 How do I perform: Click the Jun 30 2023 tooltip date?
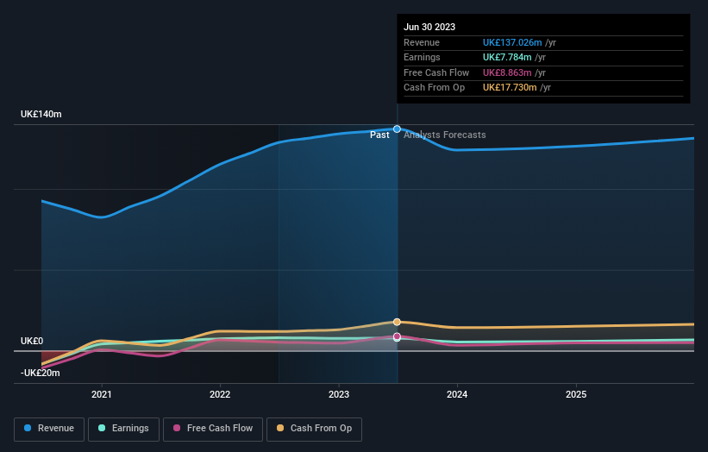click(429, 27)
